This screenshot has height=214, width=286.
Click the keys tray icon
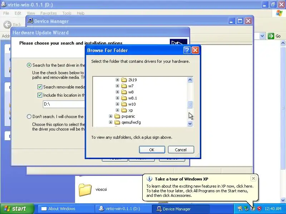coord(240,209)
